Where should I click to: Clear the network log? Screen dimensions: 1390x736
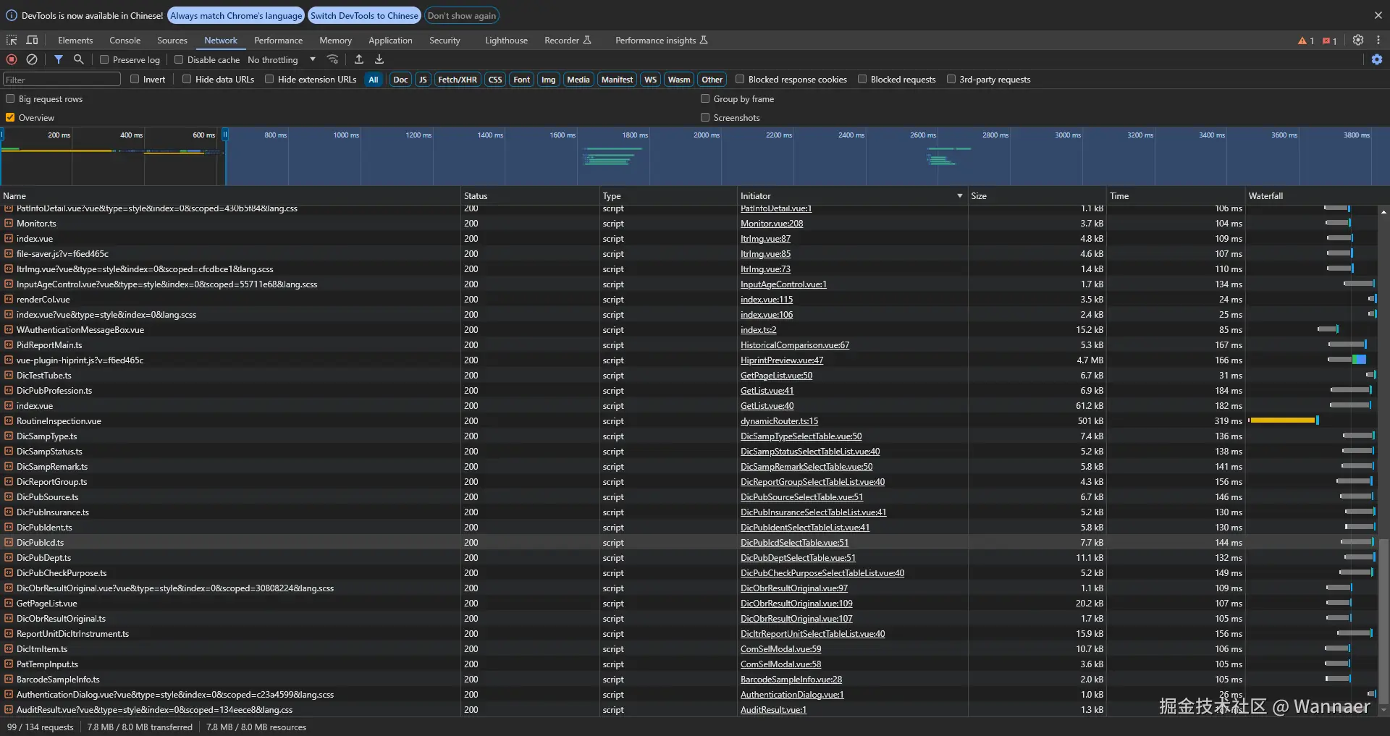tap(32, 59)
